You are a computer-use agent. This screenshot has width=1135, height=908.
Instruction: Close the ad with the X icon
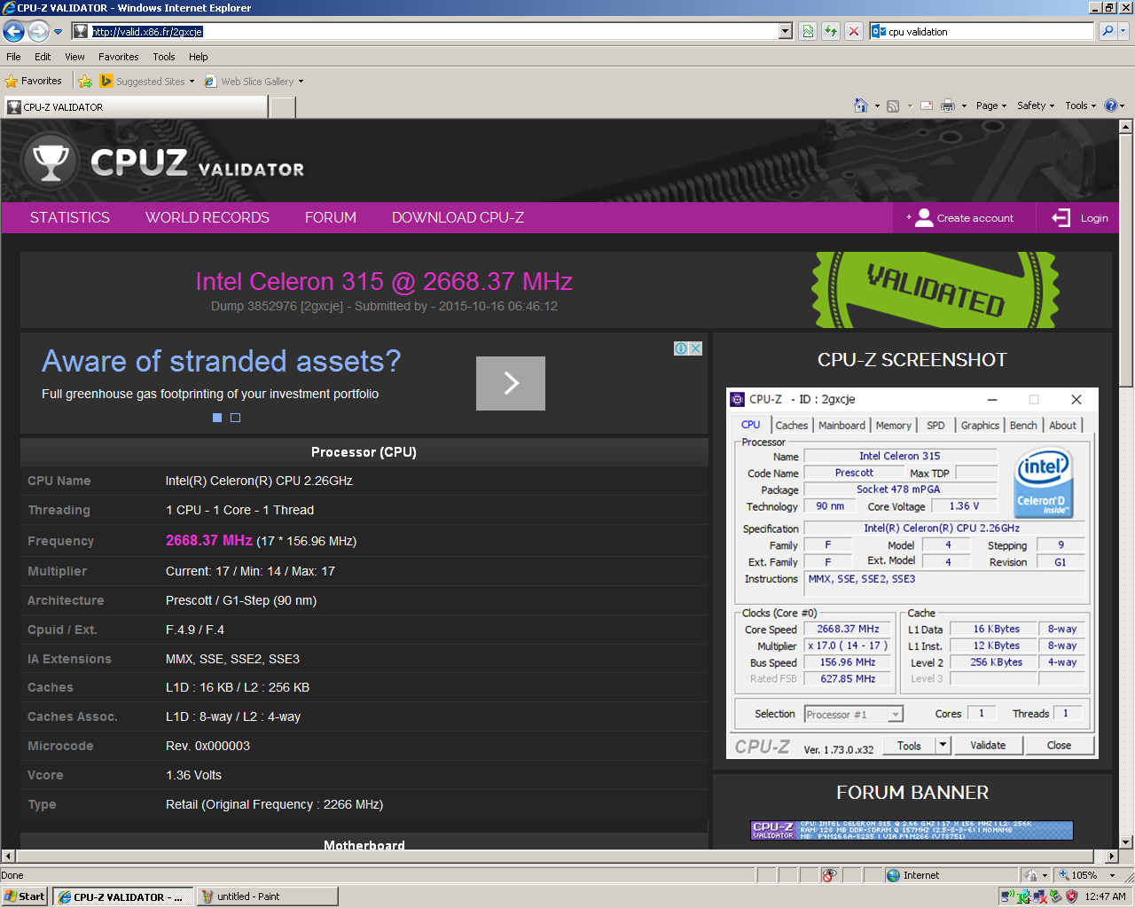(696, 348)
